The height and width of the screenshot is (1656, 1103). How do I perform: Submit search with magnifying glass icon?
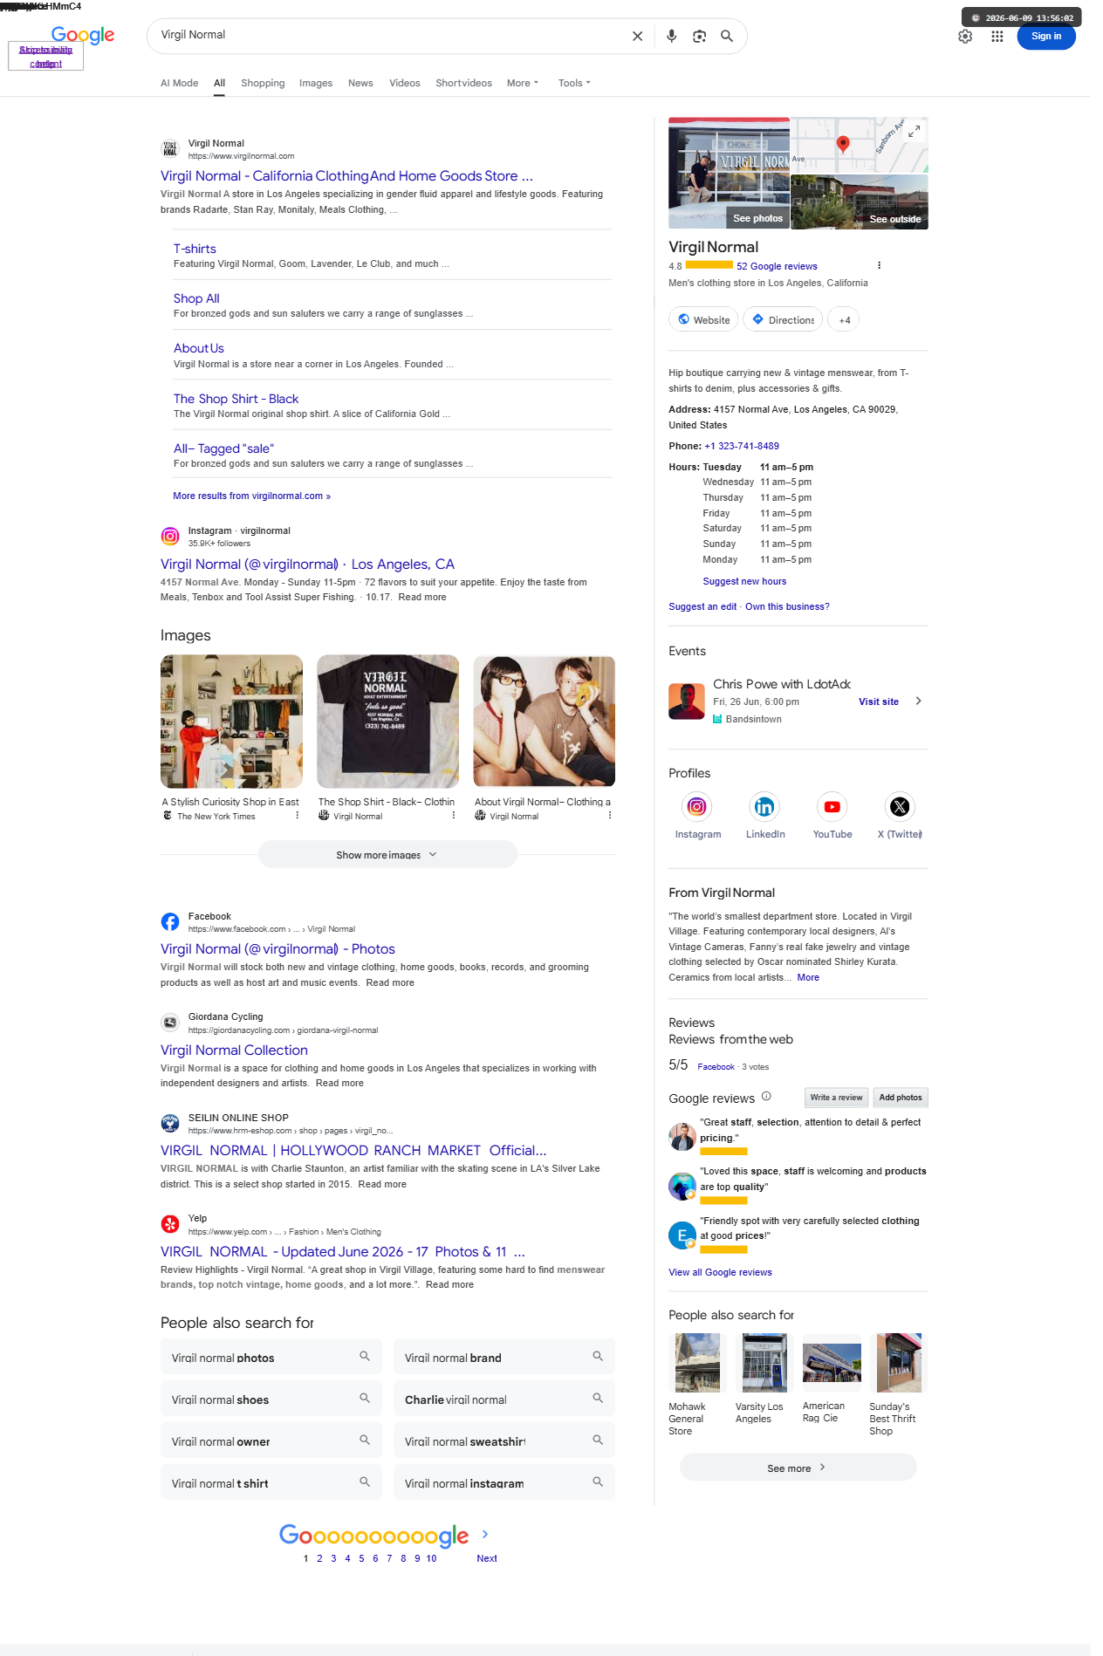tap(726, 36)
